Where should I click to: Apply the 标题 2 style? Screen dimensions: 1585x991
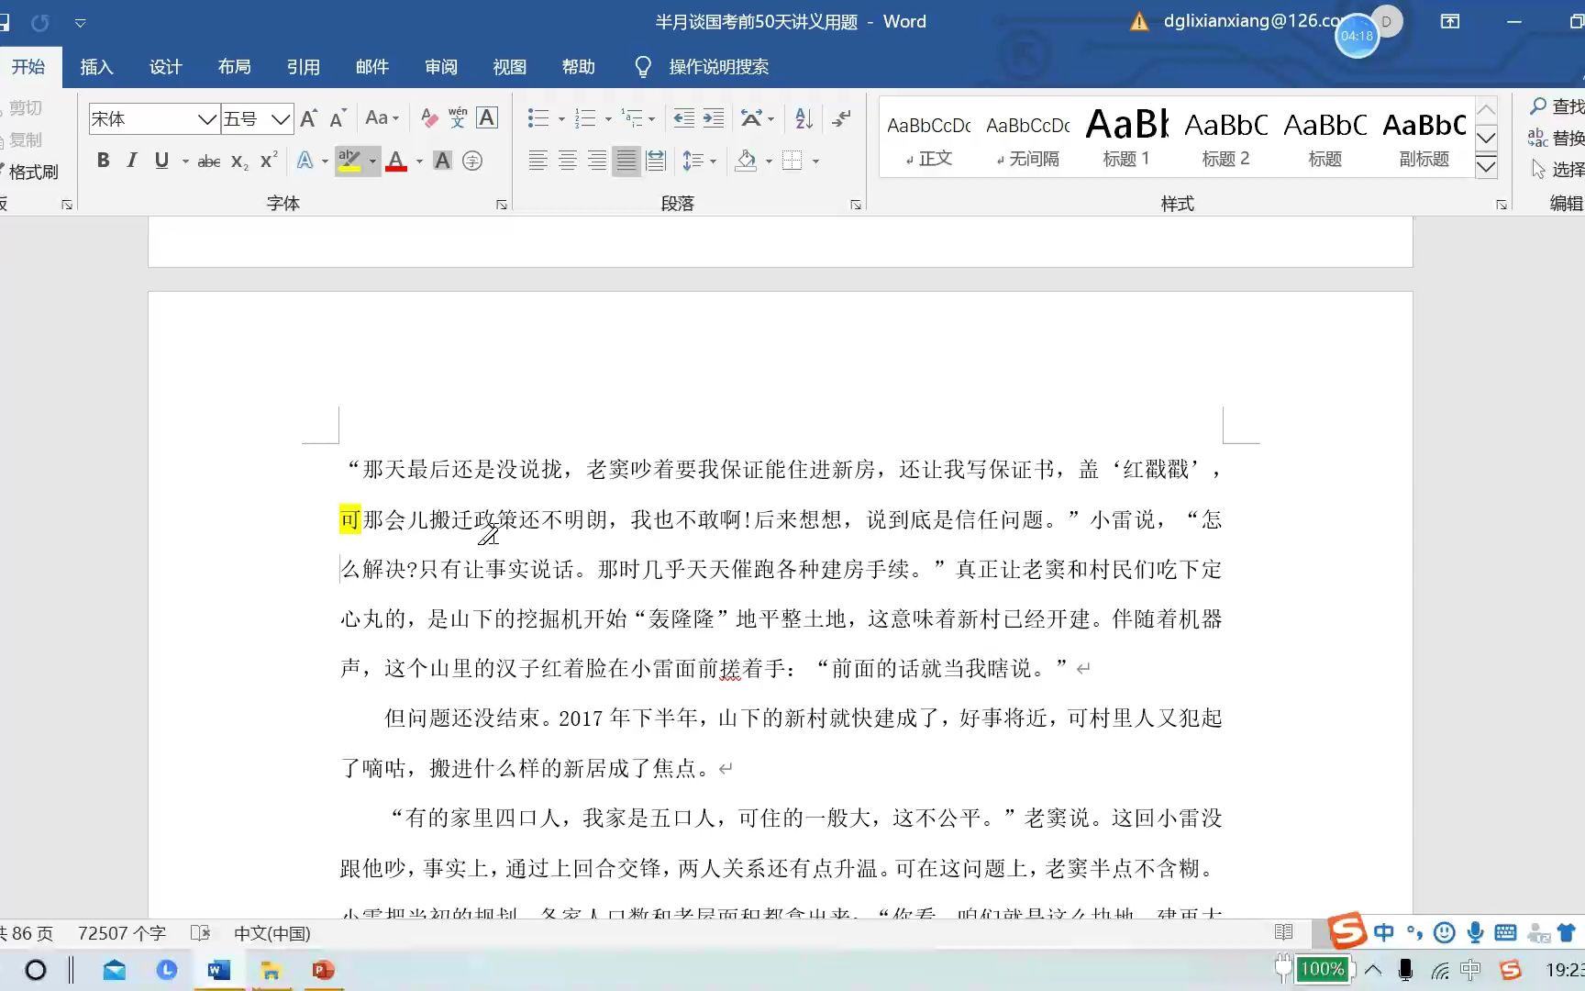1226,138
